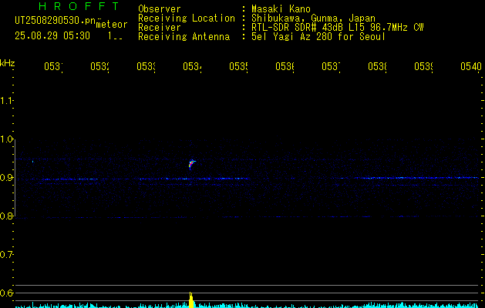The image size is (485, 308).
Task: Click the 0533 time marker
Action: 146,66
